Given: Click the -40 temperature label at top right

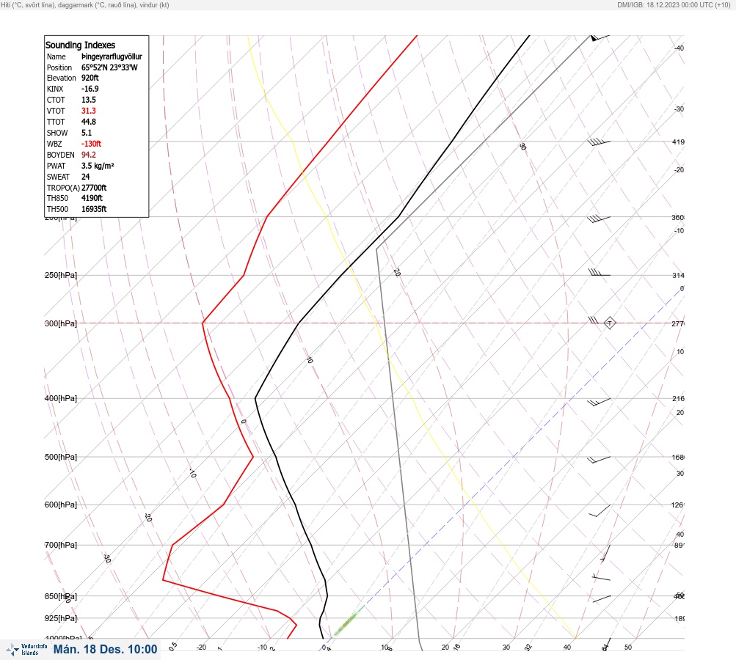Looking at the screenshot, I should pos(679,48).
